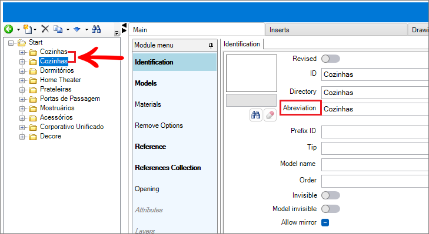The width and height of the screenshot is (429, 234).
Task: Expand the highlighted Cozinhas folder
Action: click(x=22, y=62)
